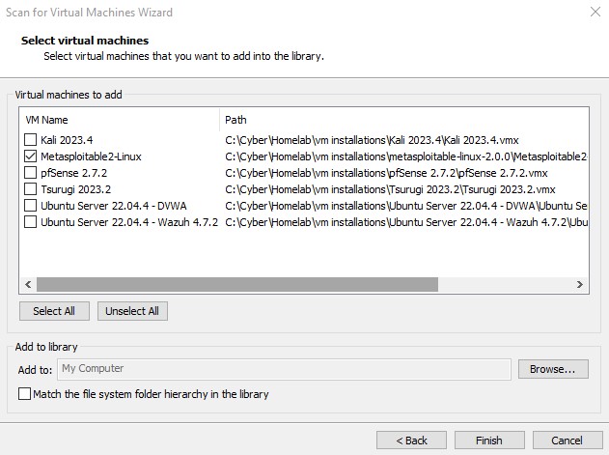Uncheck the Metasploitable2-Linux checkbox
This screenshot has width=609, height=455.
(x=31, y=156)
